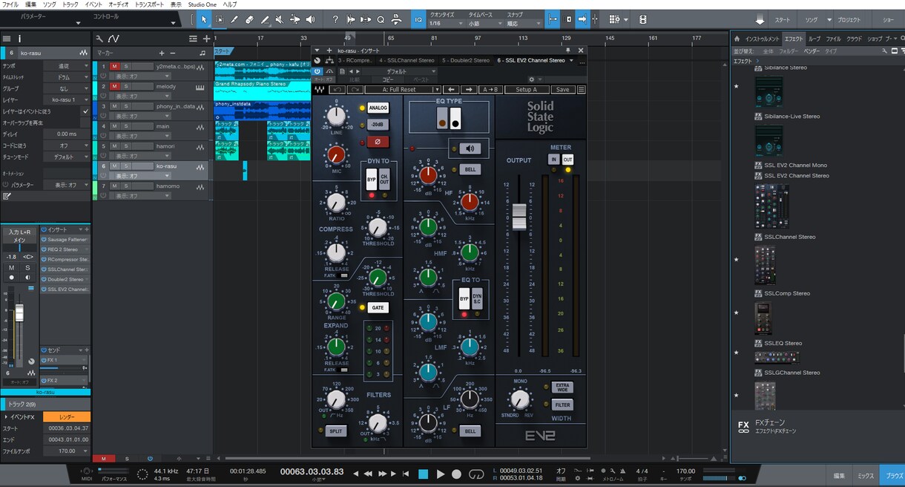
Task: Toggle the ANALOG switch on SSL plugin
Action: coord(378,108)
